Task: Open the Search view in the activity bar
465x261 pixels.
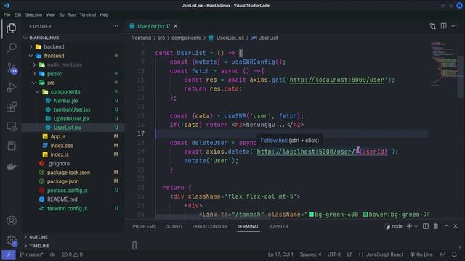Action: (x=12, y=48)
